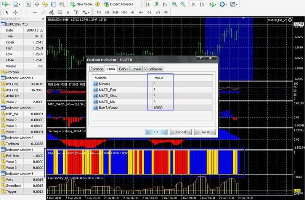305x200 pixels.
Task: Switch to the Colors tab
Action: tap(123, 69)
